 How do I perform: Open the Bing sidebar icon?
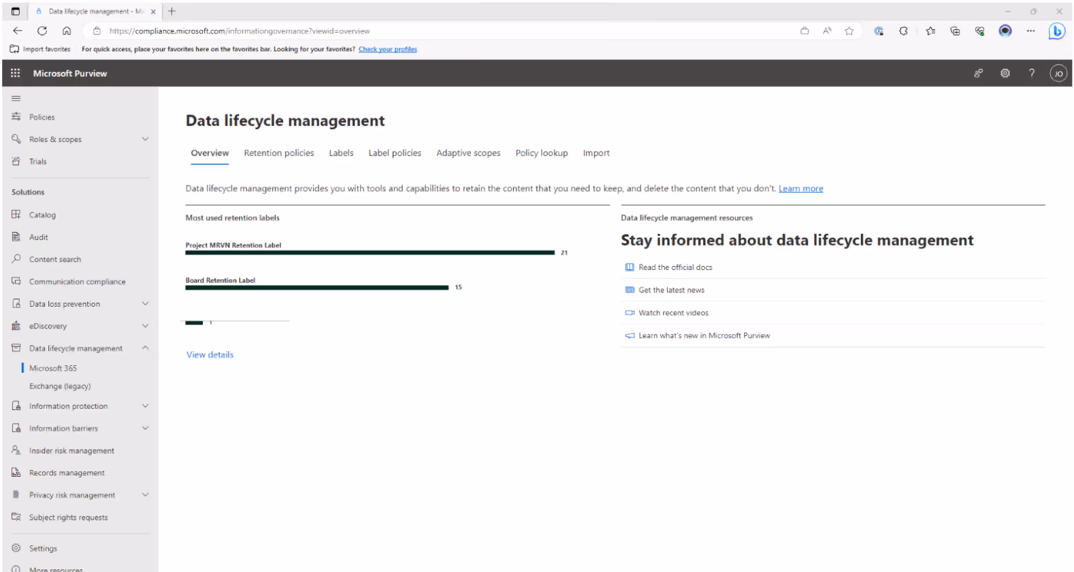[1057, 31]
